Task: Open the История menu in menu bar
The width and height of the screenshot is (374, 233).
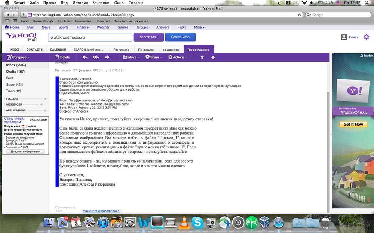Action: click(x=80, y=3)
